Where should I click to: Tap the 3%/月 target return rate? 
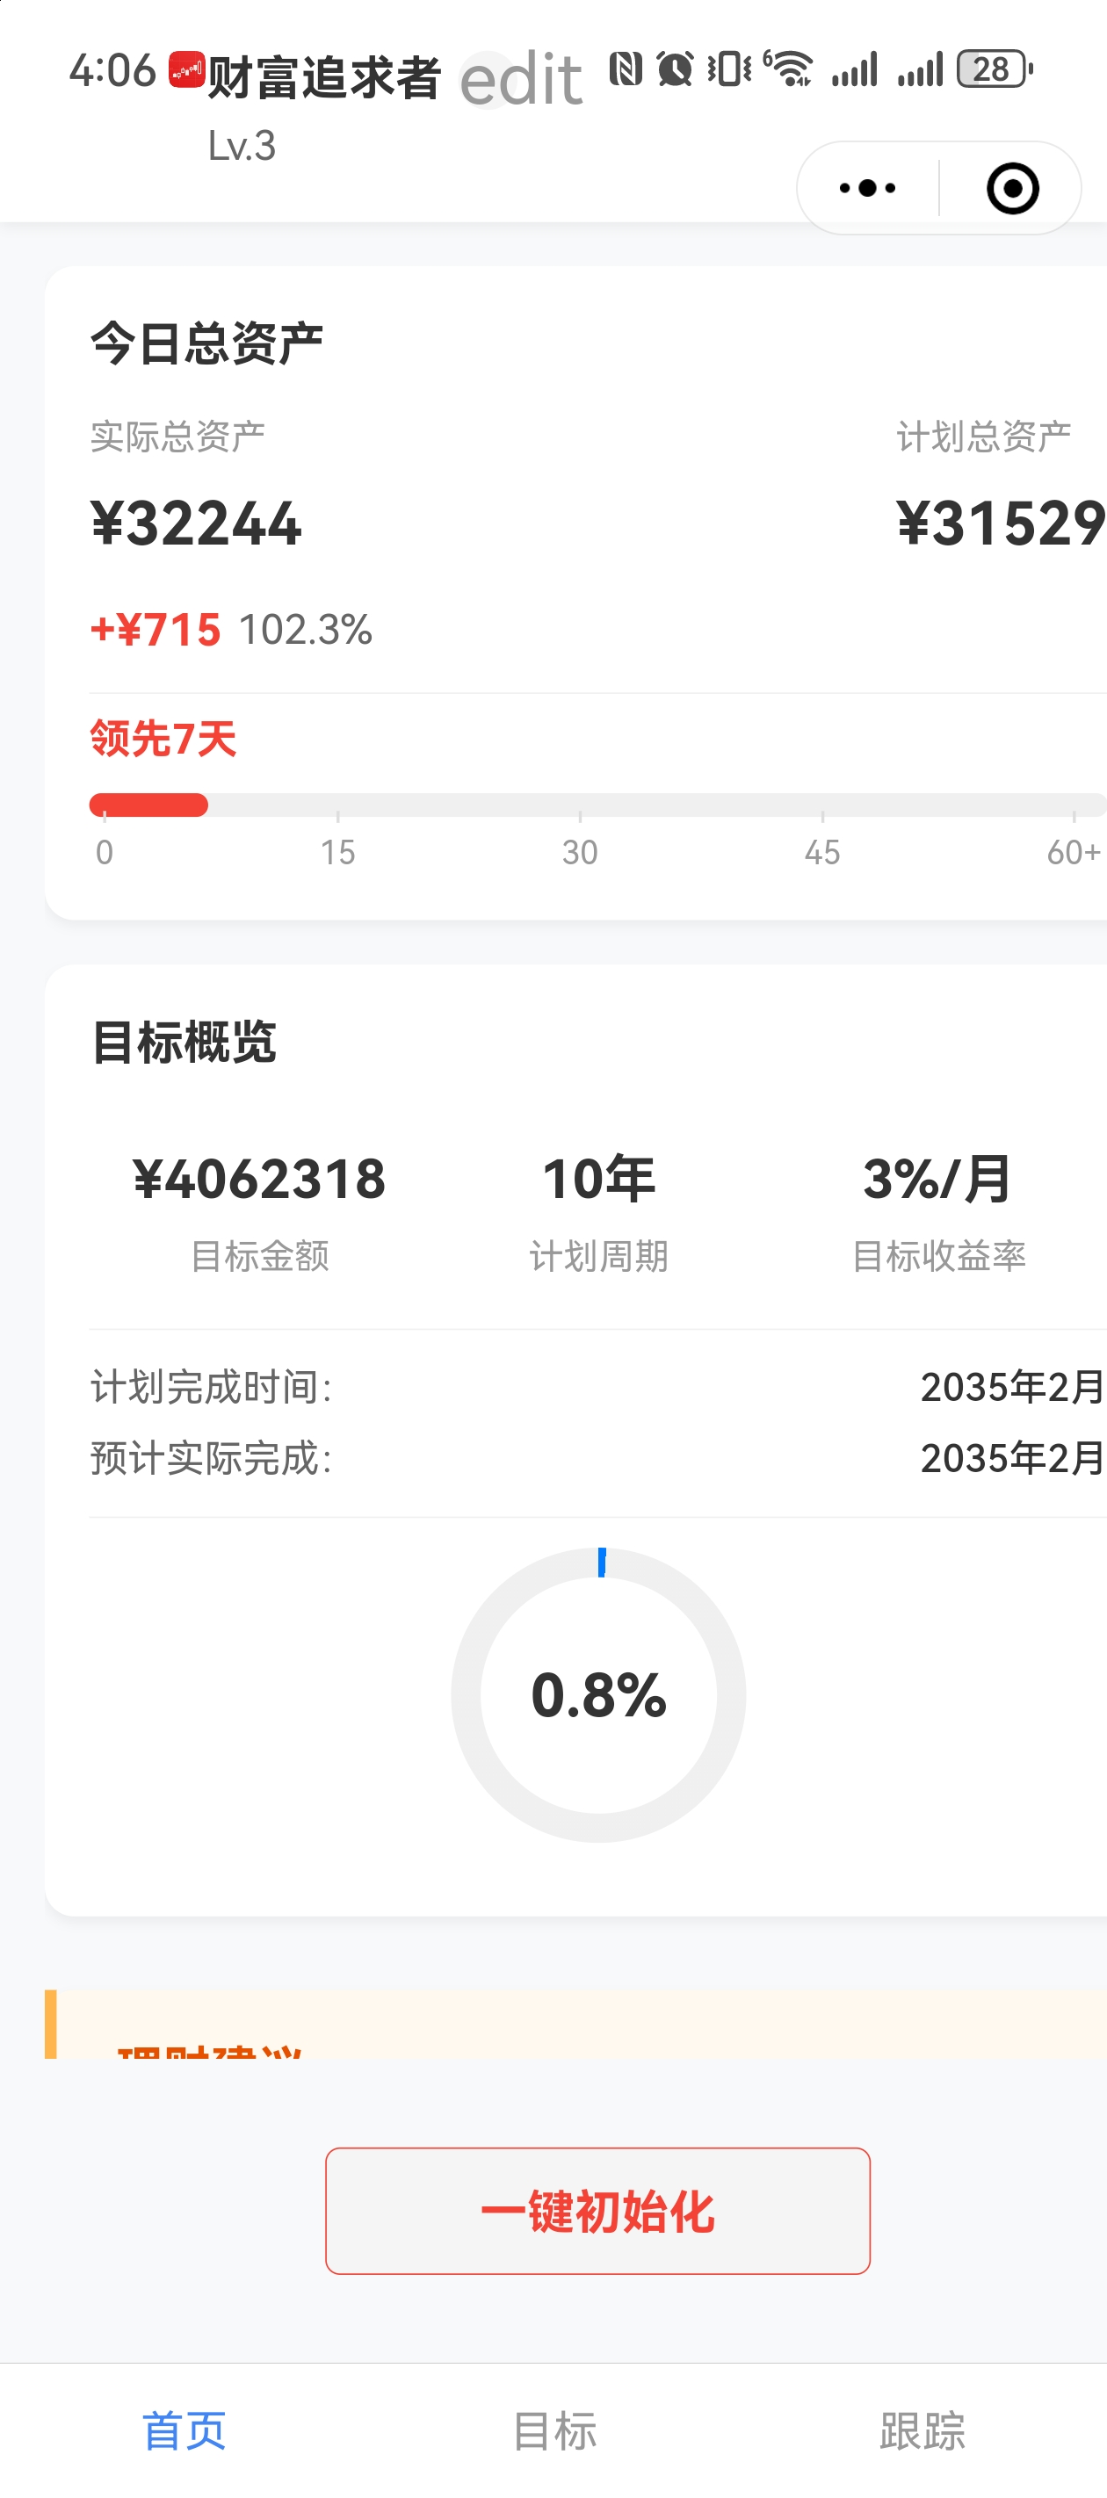click(x=938, y=1180)
